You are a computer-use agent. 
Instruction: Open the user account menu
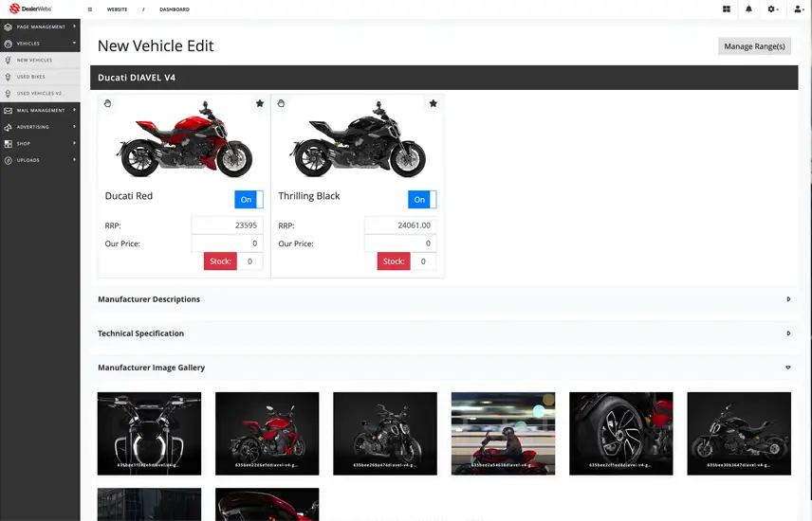pos(799,9)
